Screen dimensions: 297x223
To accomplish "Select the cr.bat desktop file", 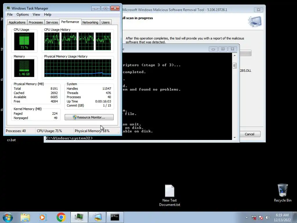I will click(x=11, y=140).
